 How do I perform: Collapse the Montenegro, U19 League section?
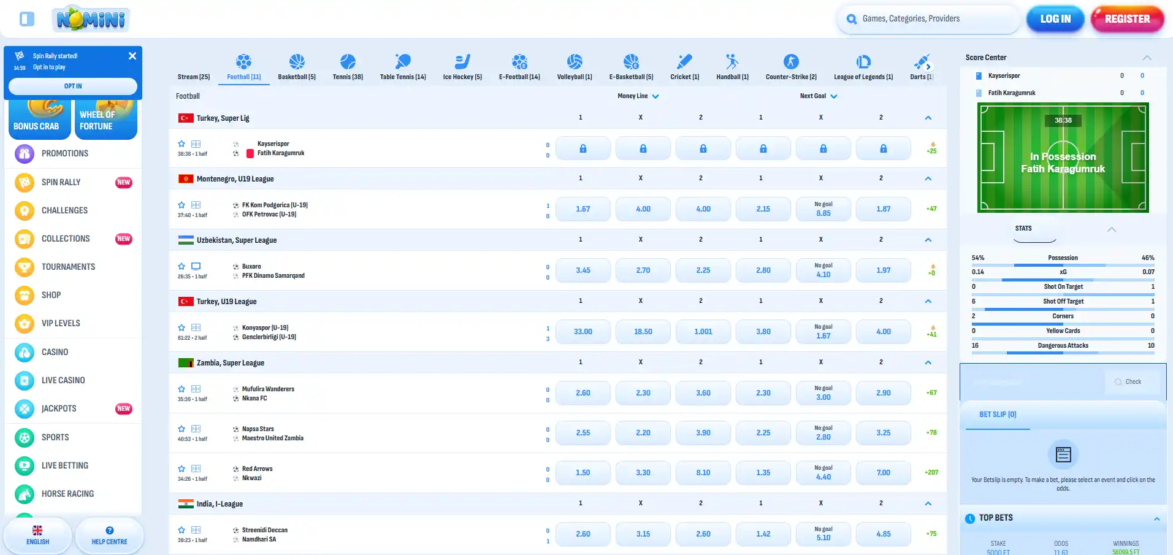[928, 178]
